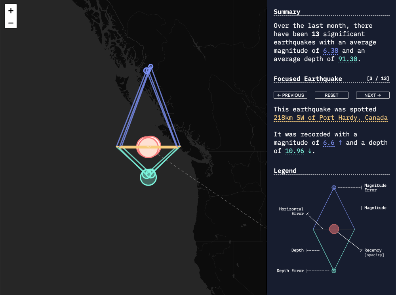This screenshot has height=295, width=396.
Task: Click the green depth error circle in legend
Action: point(334,271)
